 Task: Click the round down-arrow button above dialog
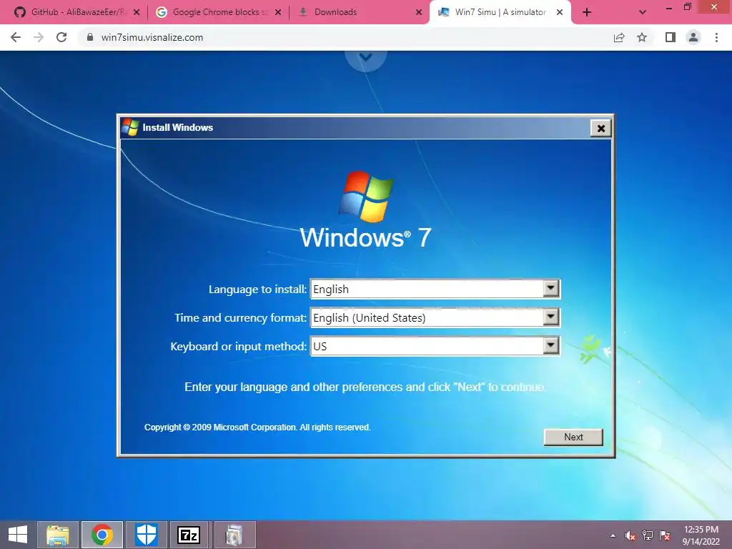coord(365,58)
